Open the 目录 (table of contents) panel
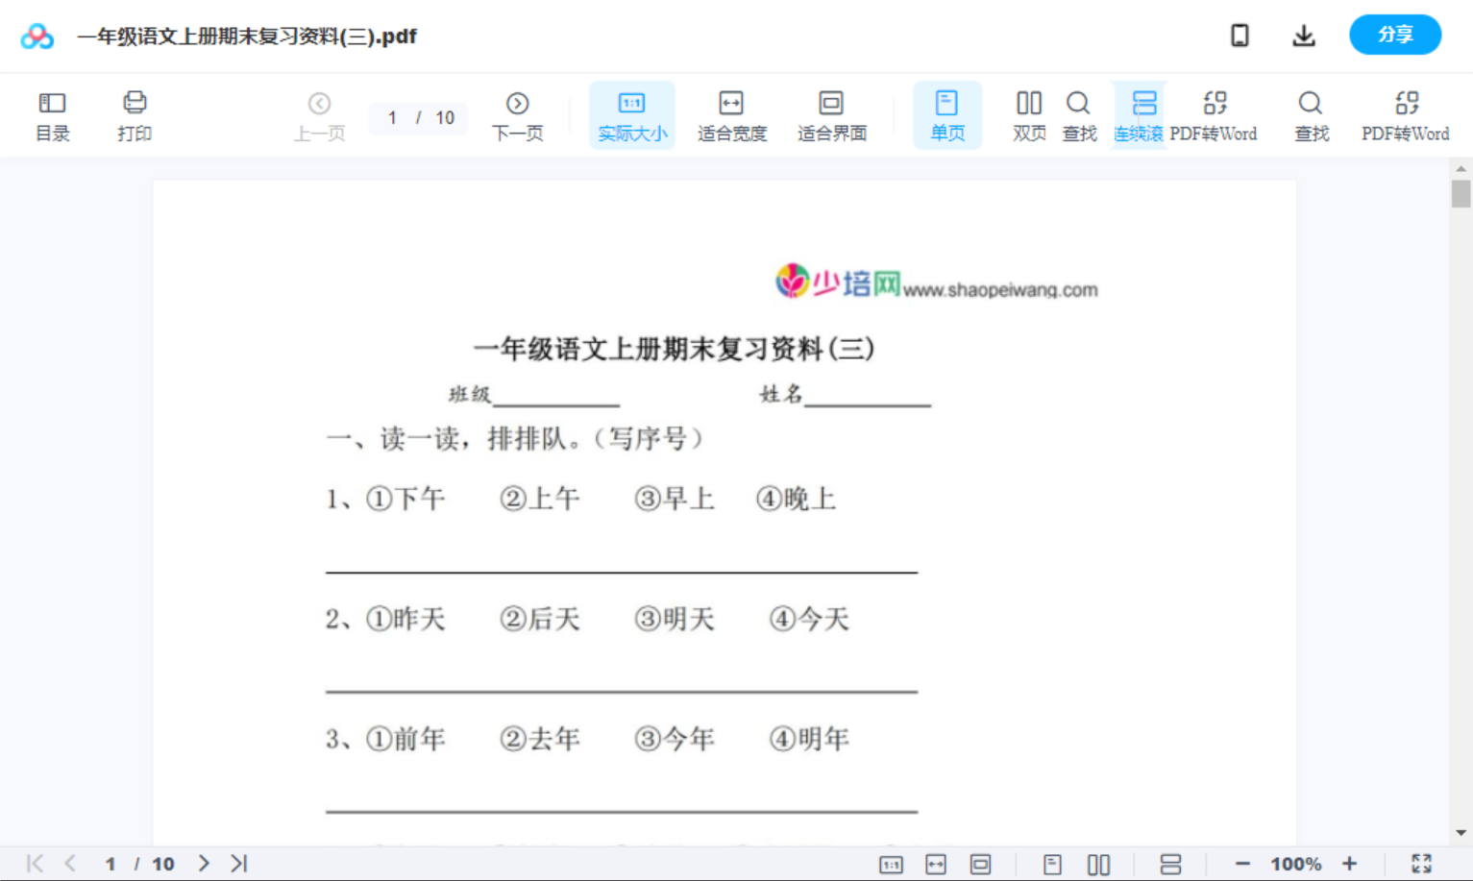 coord(52,114)
